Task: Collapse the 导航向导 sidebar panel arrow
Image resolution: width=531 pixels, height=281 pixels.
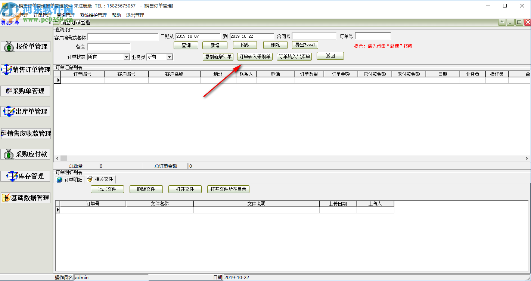Action: click(x=50, y=23)
